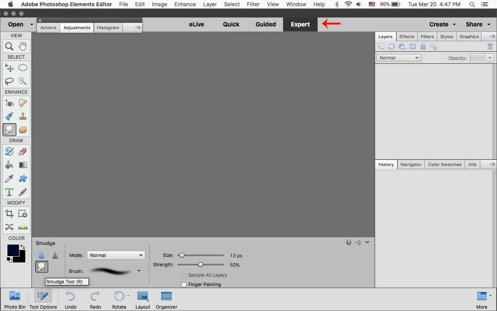The image size is (497, 311).
Task: Open the Opacity dropdown in Layers panel
Action: click(490, 58)
